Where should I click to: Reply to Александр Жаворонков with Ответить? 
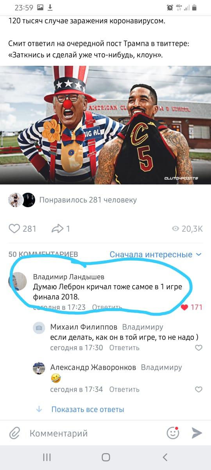click(x=124, y=389)
